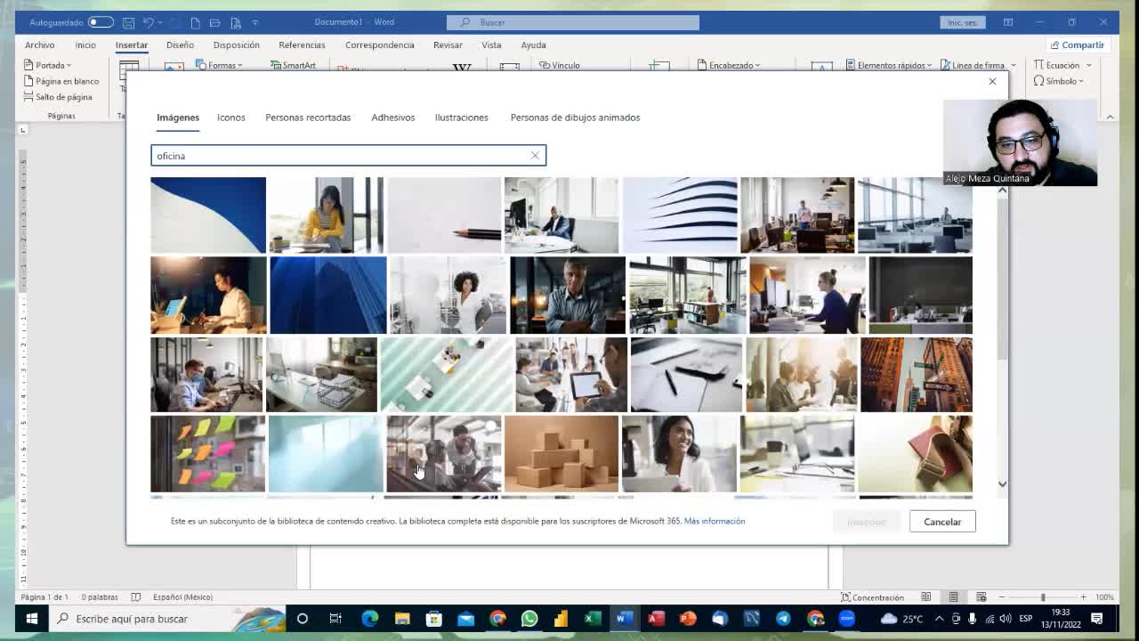Click the 100% zoom level

[x=1104, y=597]
